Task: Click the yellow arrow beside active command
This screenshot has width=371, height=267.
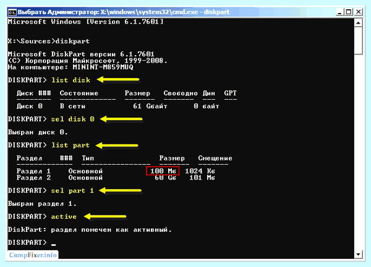Action: [105, 216]
